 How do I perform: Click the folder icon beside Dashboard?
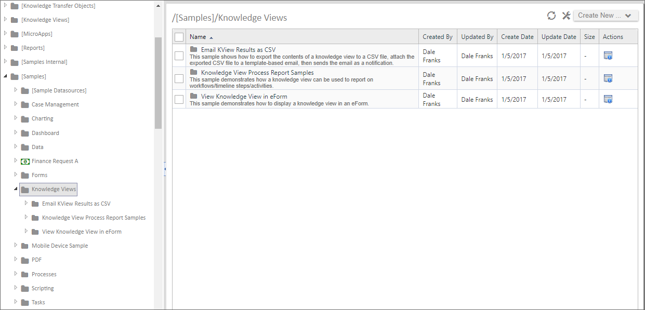(25, 133)
